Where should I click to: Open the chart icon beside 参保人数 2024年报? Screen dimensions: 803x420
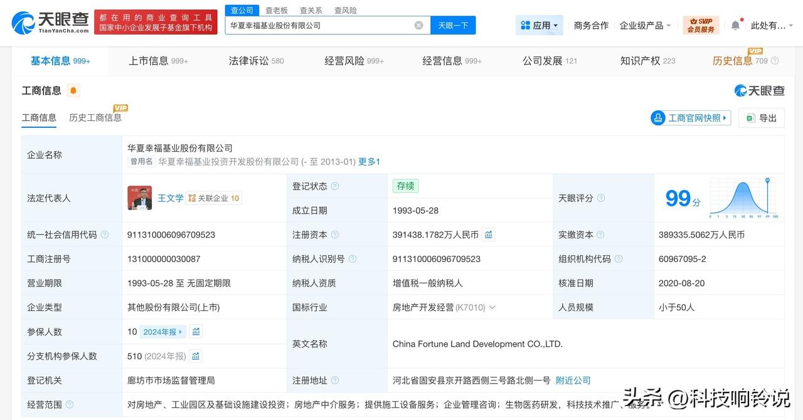pyautogui.click(x=196, y=332)
